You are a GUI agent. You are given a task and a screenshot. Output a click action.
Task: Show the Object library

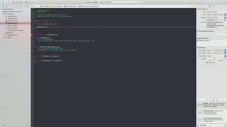(214, 99)
